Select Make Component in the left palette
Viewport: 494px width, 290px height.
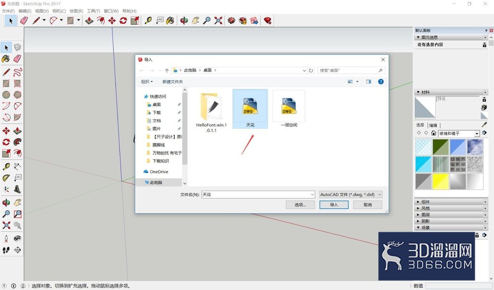click(x=17, y=47)
